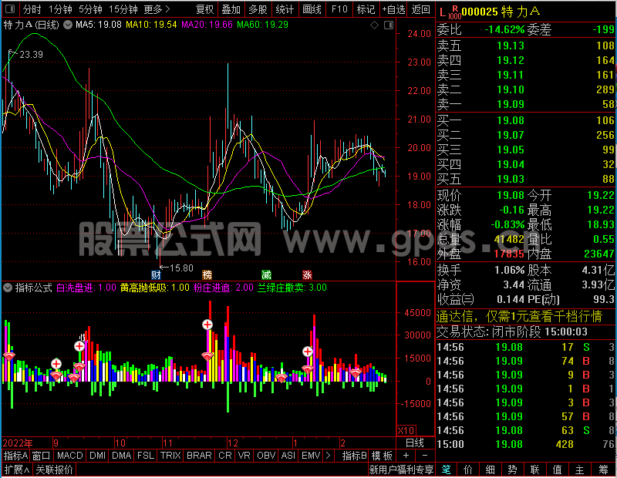Click stock title 000025 特力A
Screen dimensions: 617x478
[501, 12]
